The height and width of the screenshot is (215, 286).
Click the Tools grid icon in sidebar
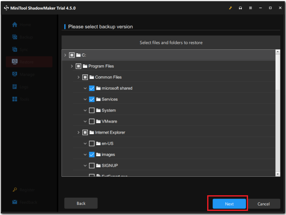point(14,99)
